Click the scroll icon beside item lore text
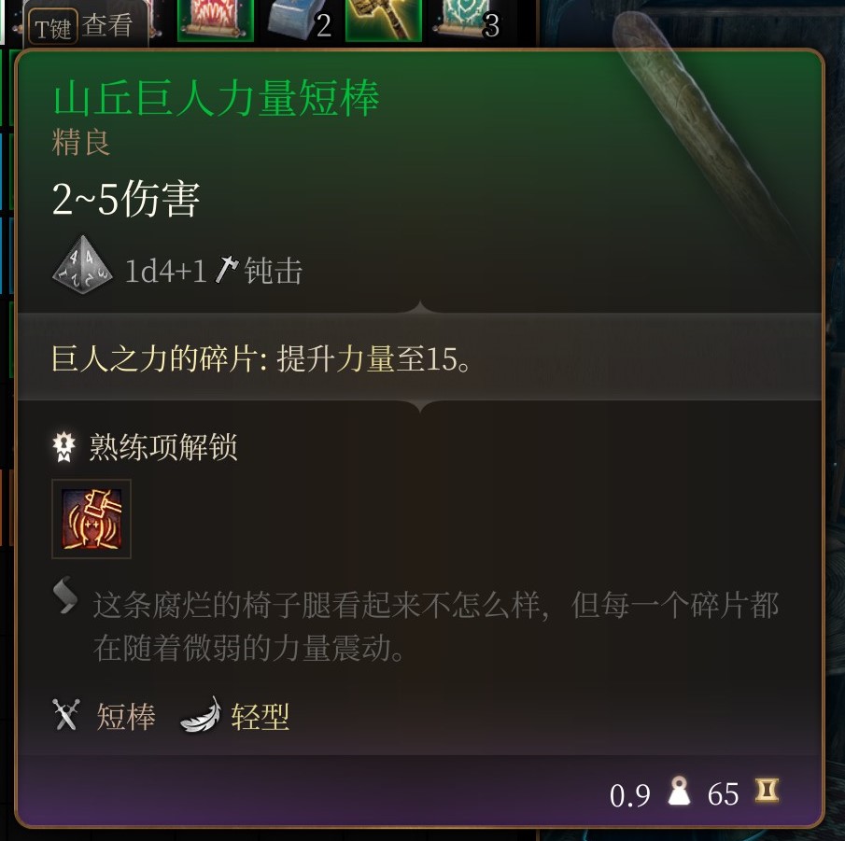The image size is (845, 841). (x=65, y=595)
